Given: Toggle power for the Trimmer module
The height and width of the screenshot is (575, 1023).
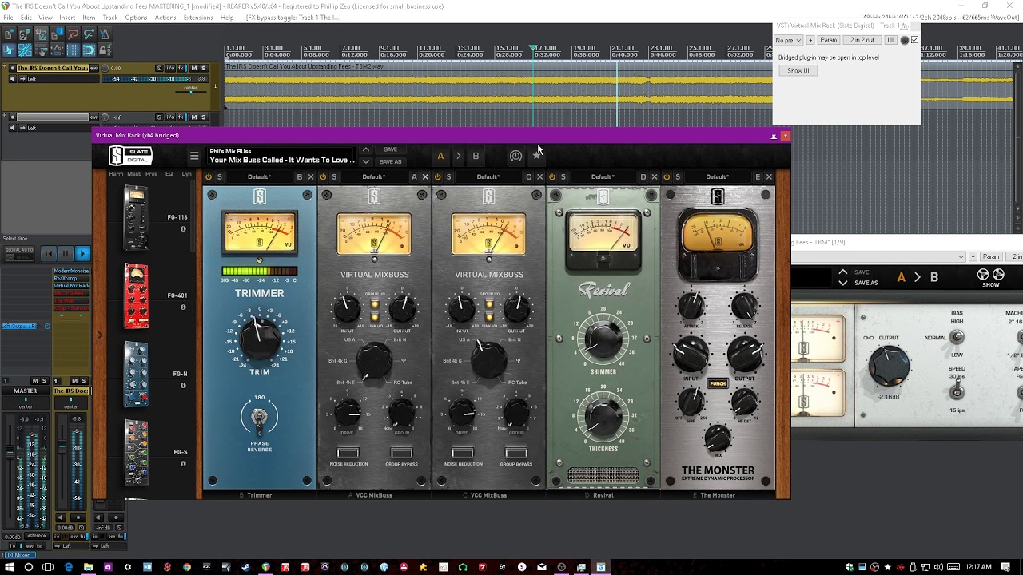Looking at the screenshot, I should pos(209,177).
